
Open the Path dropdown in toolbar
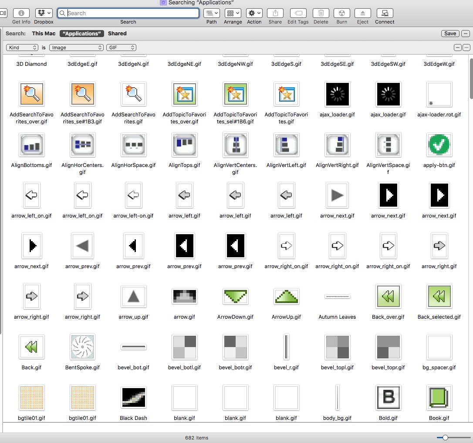[212, 13]
